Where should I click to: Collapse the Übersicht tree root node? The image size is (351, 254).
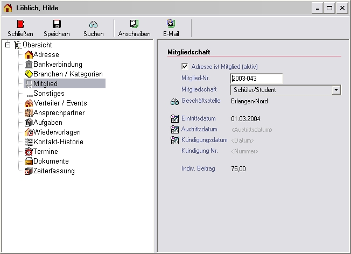pyautogui.click(x=8, y=45)
